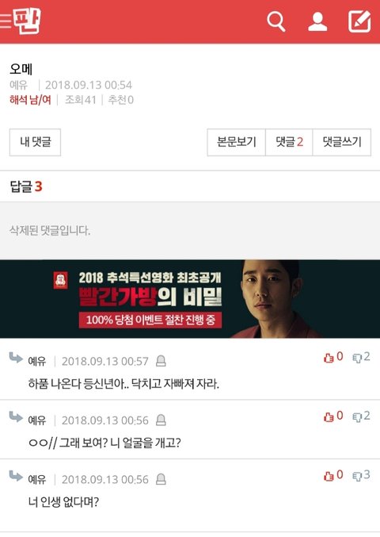Thumbs down the 00:57 reply

[x=361, y=357]
